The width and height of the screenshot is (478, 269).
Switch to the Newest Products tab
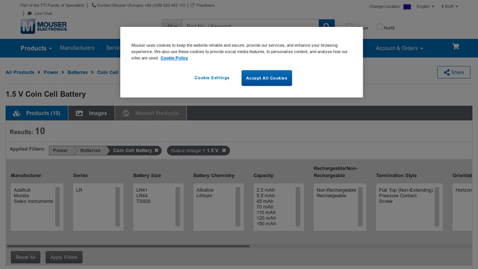tap(151, 113)
